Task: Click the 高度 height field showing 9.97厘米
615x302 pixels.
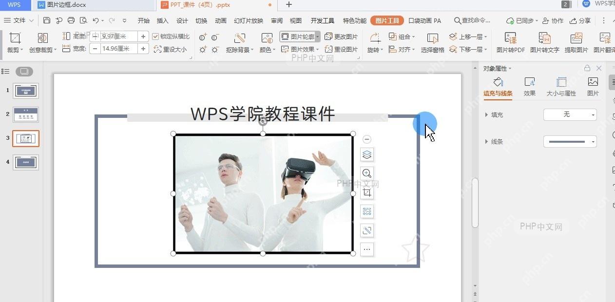Action: 119,37
